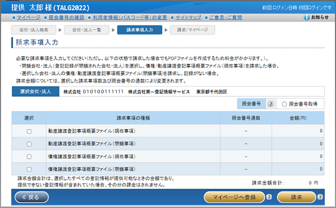The image size is (336, 208).
Task: Click the 請求 submit button
Action: pos(296,197)
